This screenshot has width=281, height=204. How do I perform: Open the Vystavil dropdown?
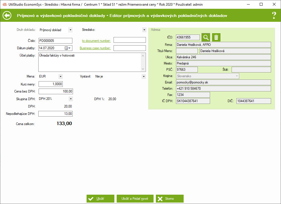tap(144, 76)
